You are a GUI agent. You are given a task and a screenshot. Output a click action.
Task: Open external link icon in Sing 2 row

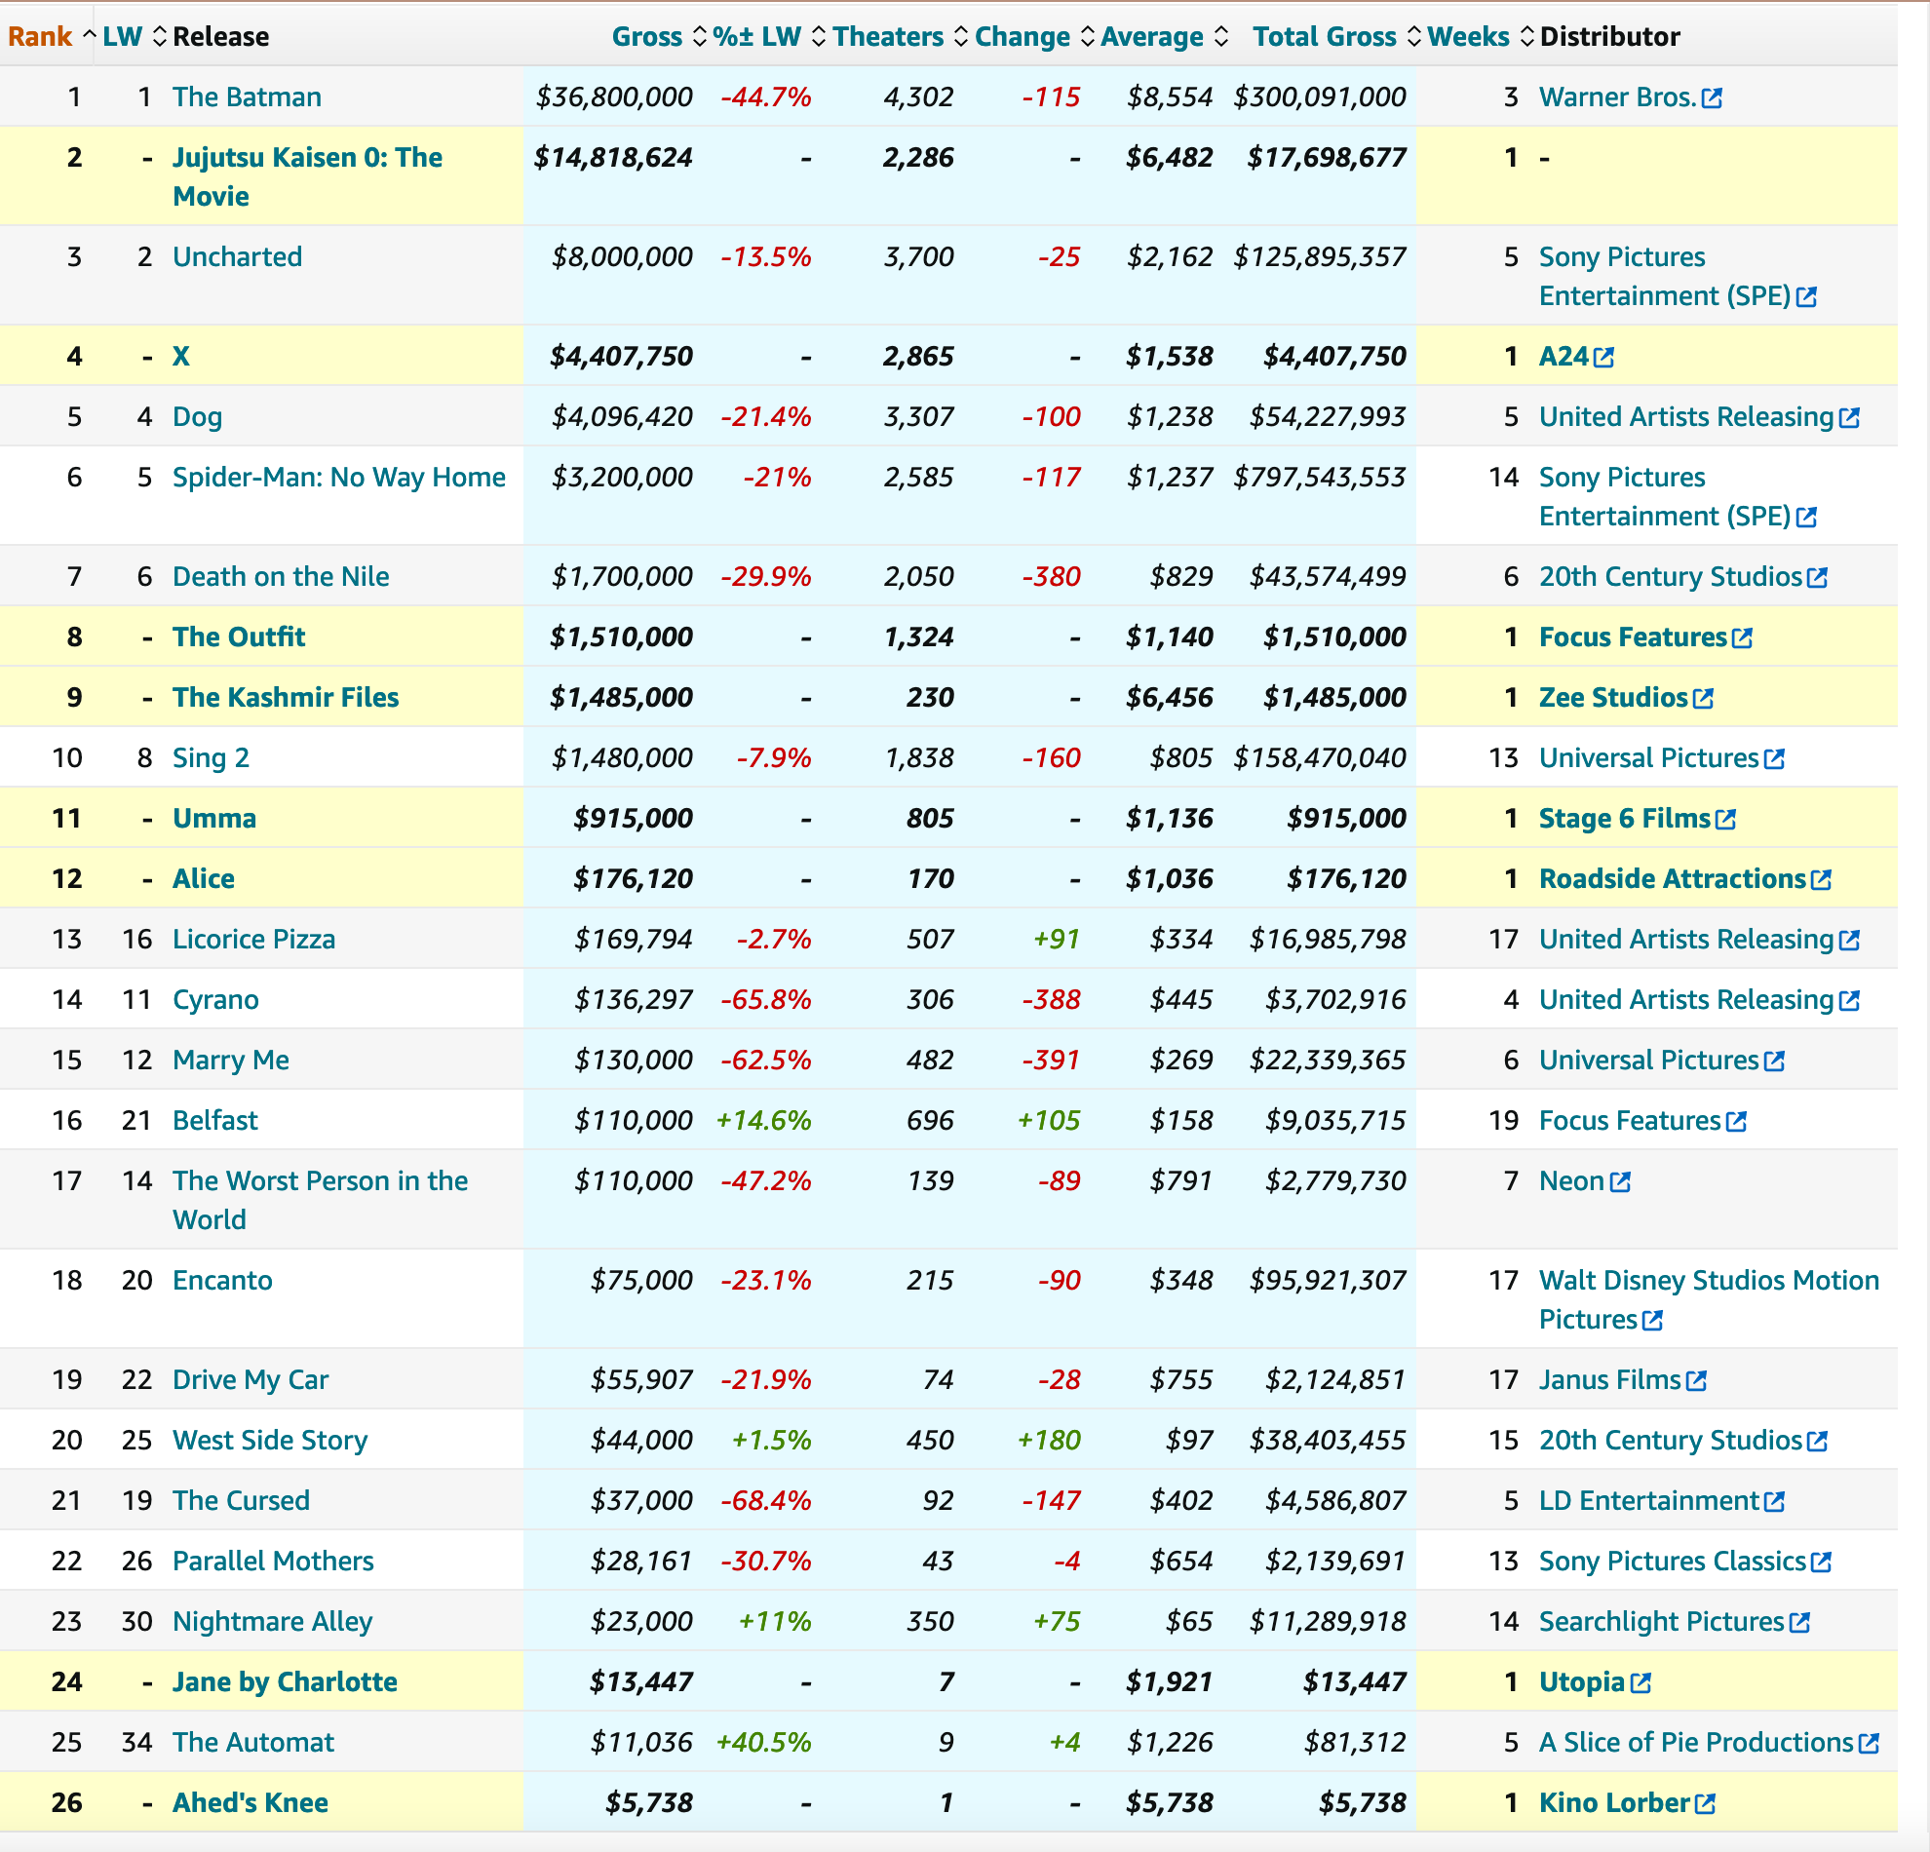(1773, 759)
